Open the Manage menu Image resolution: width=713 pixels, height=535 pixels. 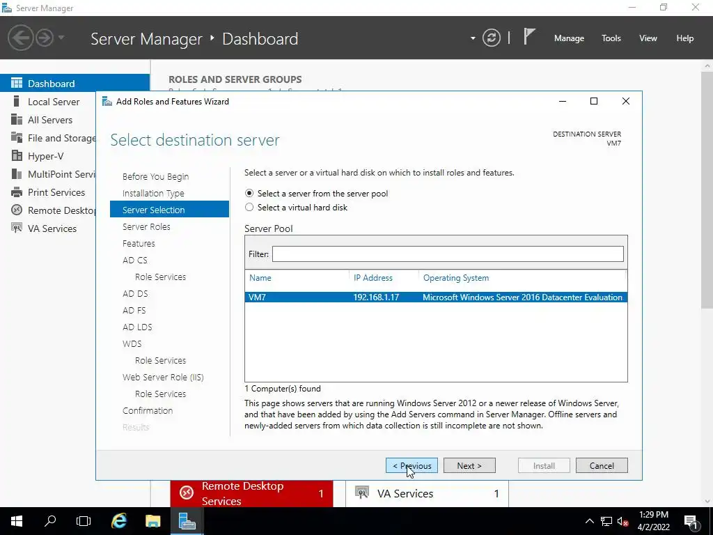click(569, 38)
